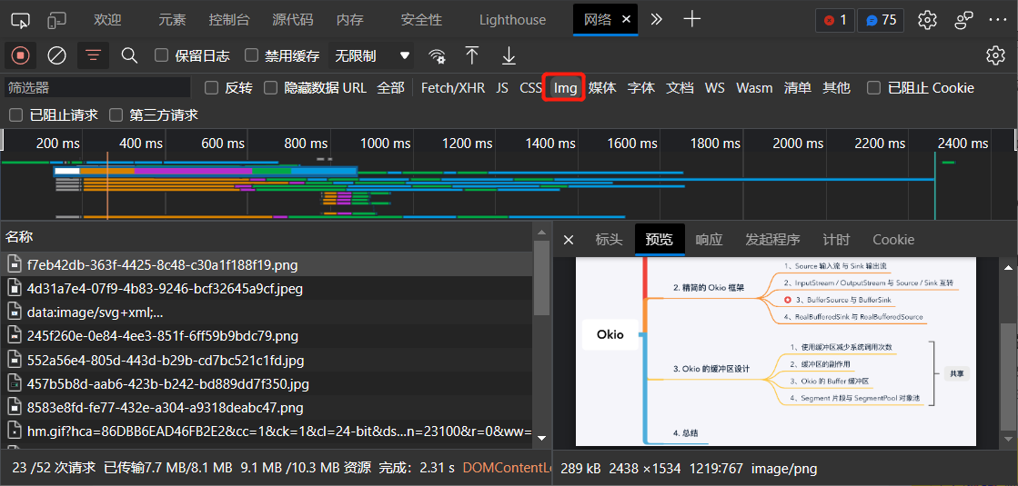Viewport: 1018px width, 486px height.
Task: Filter requests by 全部
Action: coord(391,87)
